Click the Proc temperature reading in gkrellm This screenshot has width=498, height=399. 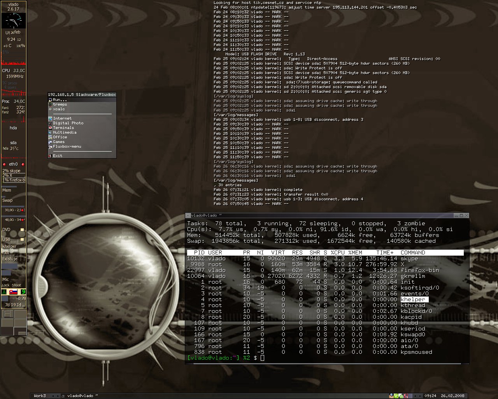[x=14, y=101]
